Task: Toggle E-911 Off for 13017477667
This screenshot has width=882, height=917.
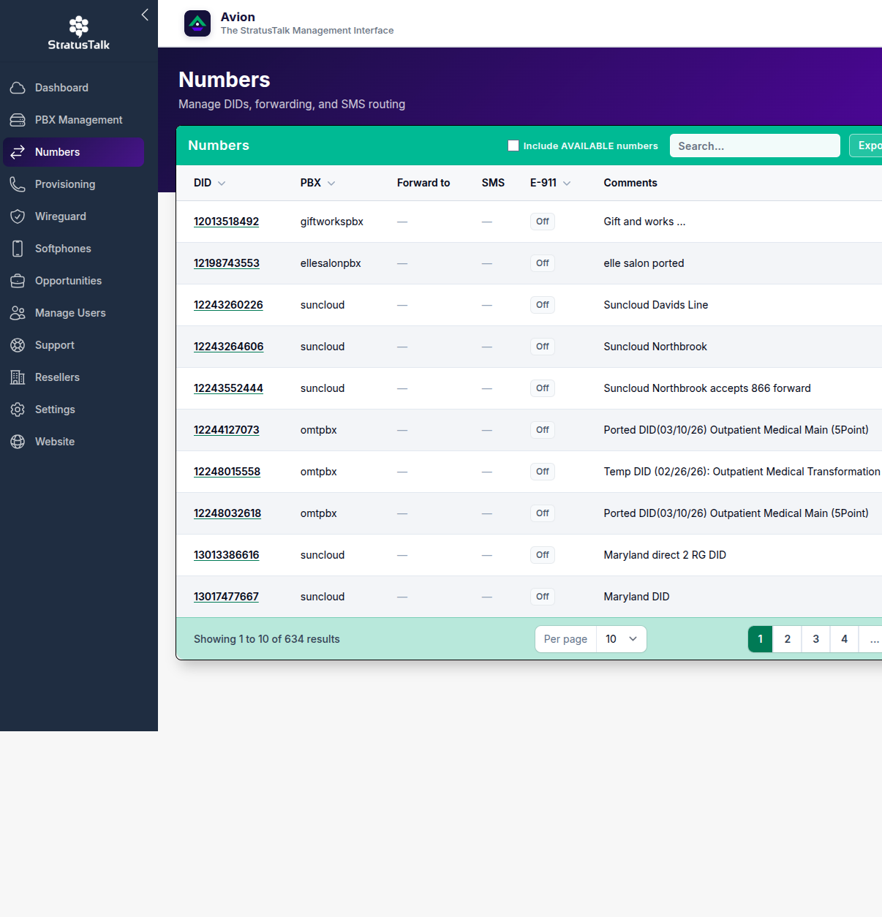Action: pos(543,597)
